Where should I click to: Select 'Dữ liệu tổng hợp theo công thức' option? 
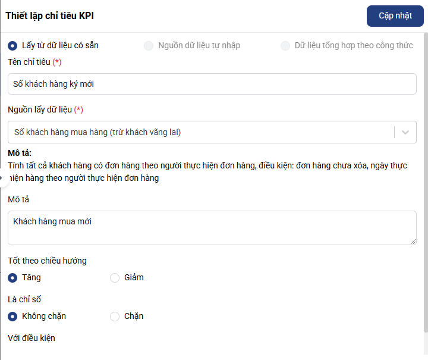coord(285,46)
